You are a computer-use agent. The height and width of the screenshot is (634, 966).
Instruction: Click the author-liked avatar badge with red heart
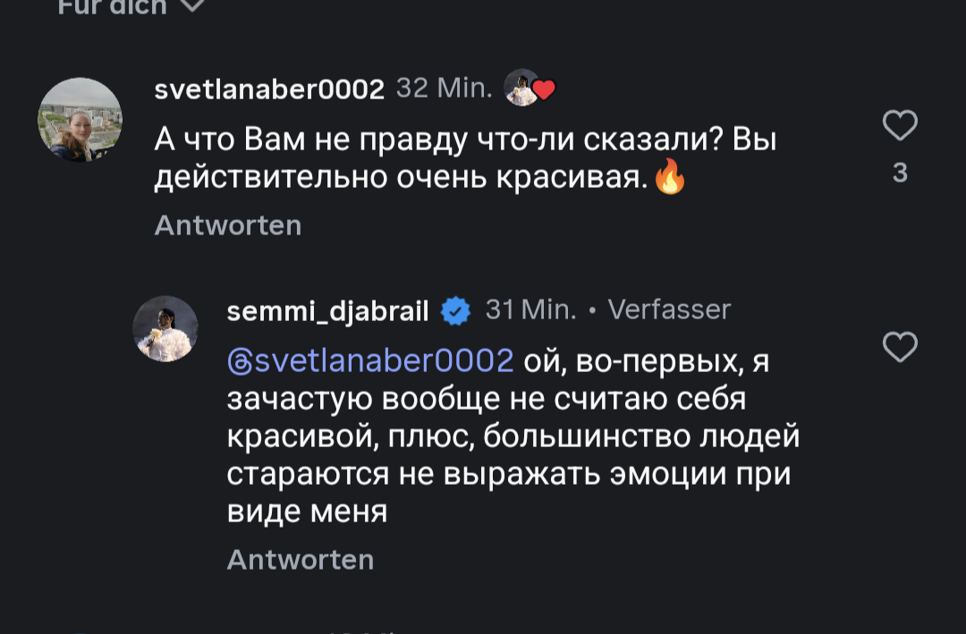click(529, 88)
